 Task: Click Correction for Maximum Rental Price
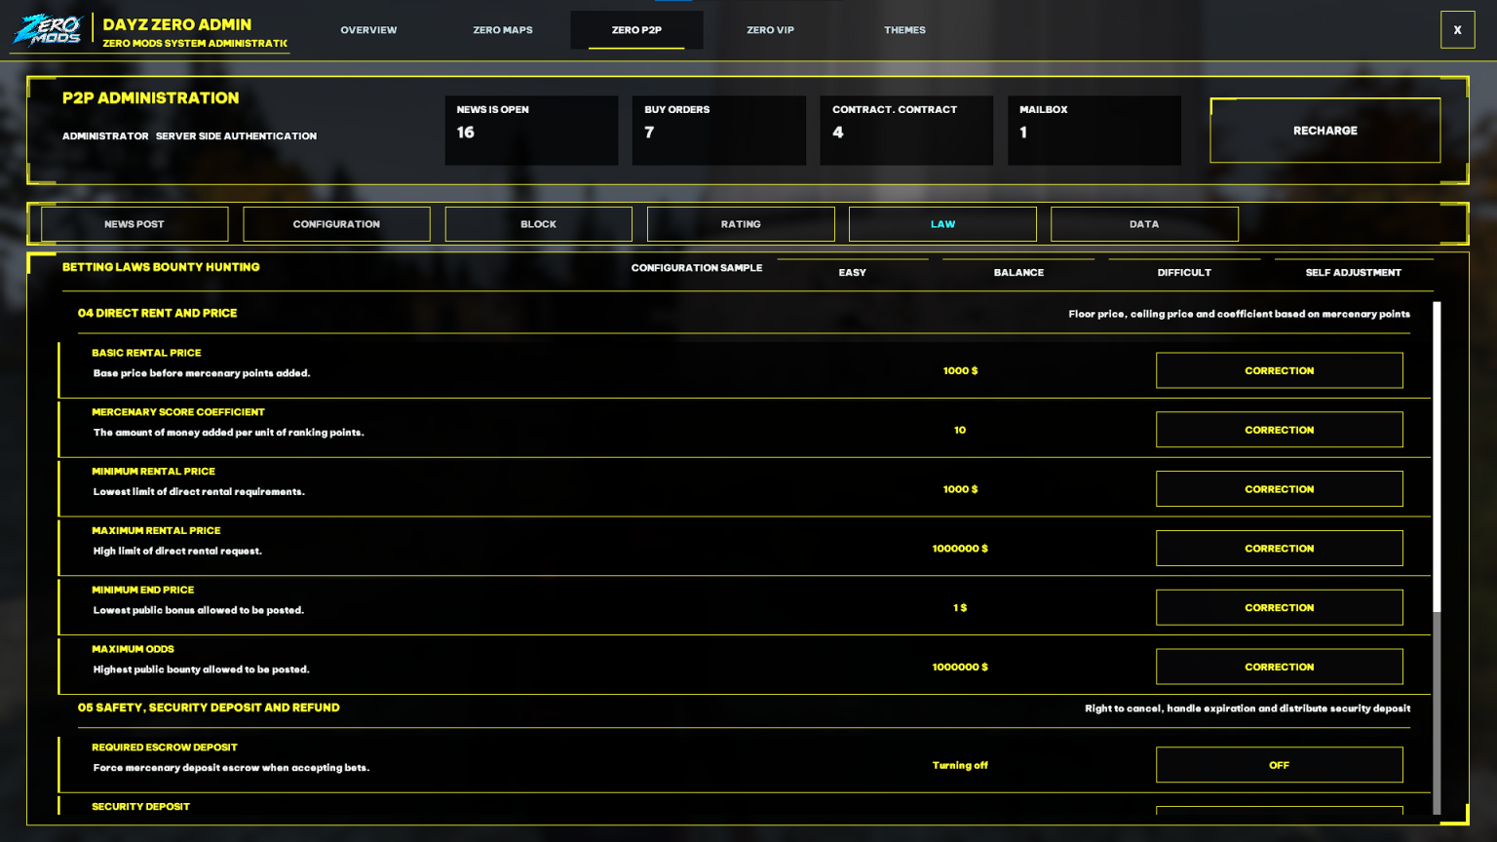click(1279, 549)
